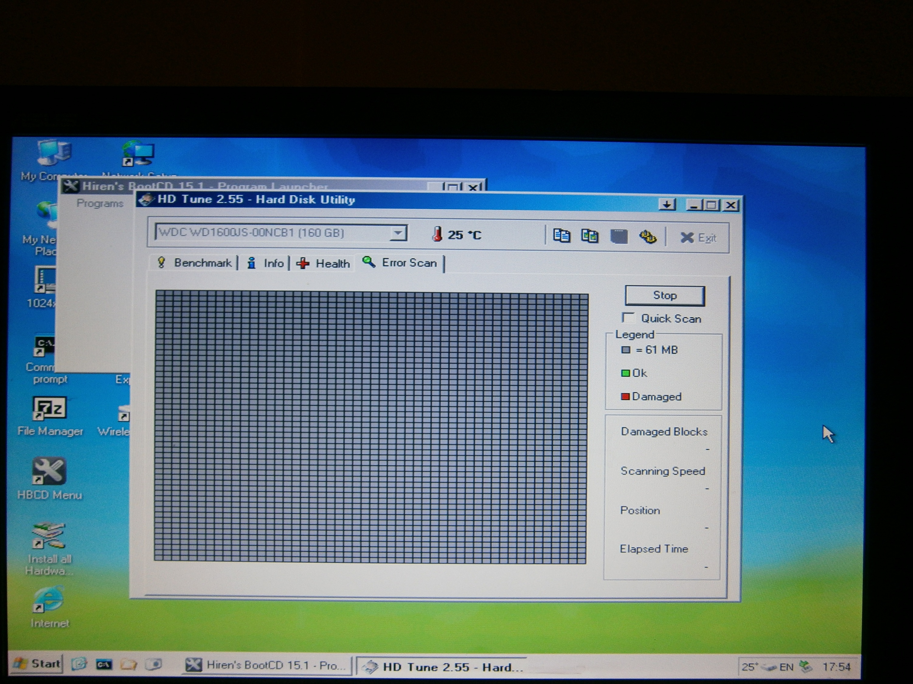Image resolution: width=913 pixels, height=684 pixels.
Task: Open Internet Explorer desktop icon
Action: [x=49, y=600]
